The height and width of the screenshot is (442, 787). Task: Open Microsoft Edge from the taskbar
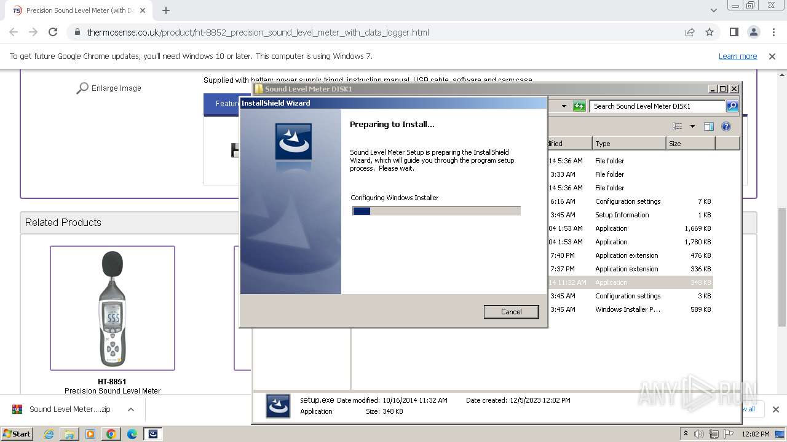point(132,433)
